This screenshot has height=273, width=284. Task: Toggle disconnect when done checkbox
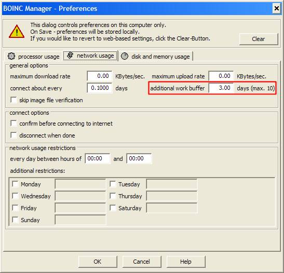pyautogui.click(x=14, y=135)
